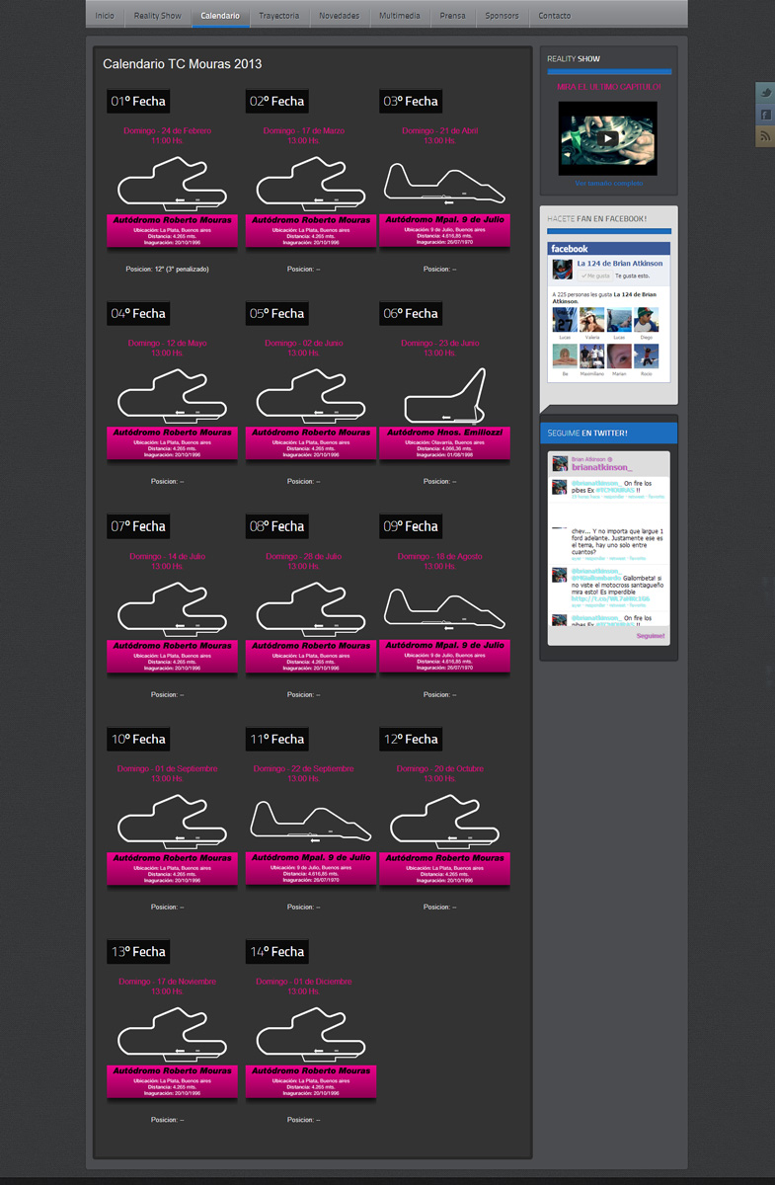This screenshot has height=1185, width=775.
Task: Open the Inicio menu item
Action: (105, 16)
